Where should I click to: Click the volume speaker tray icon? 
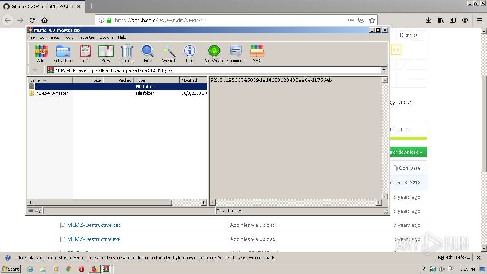(x=442, y=269)
